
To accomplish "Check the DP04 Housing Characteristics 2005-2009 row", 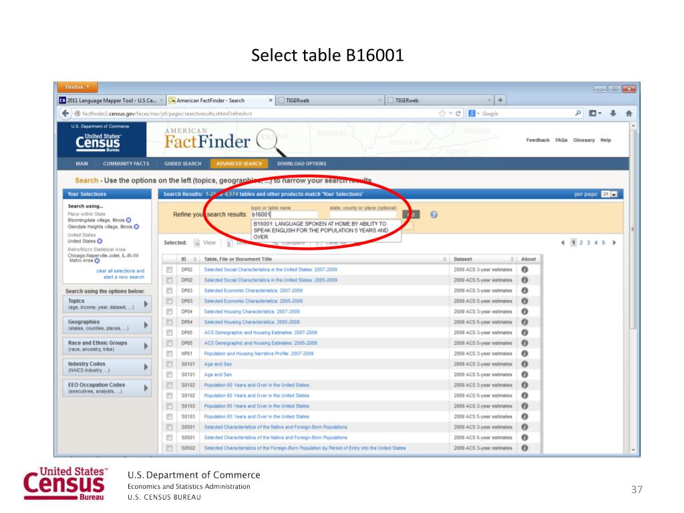I will (169, 322).
